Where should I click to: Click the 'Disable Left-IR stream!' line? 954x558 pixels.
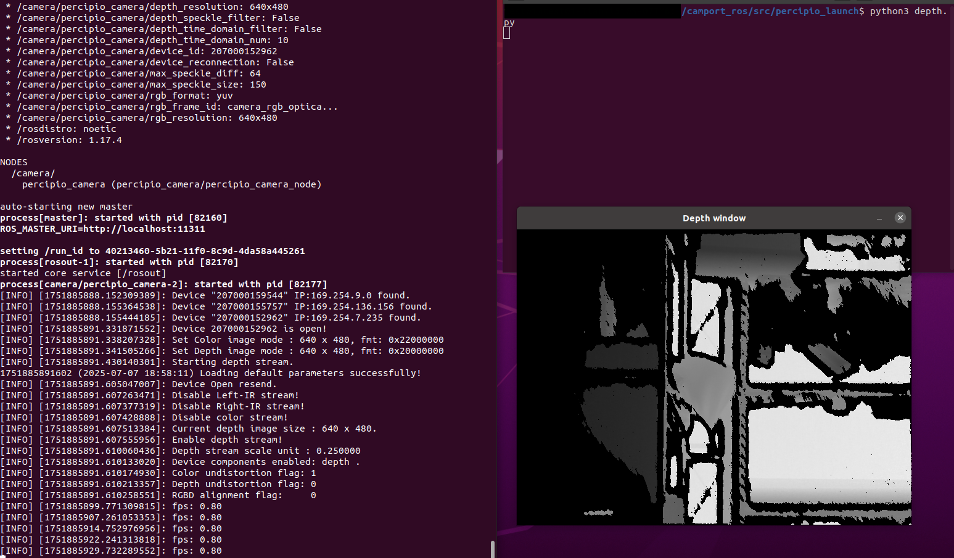[150, 395]
